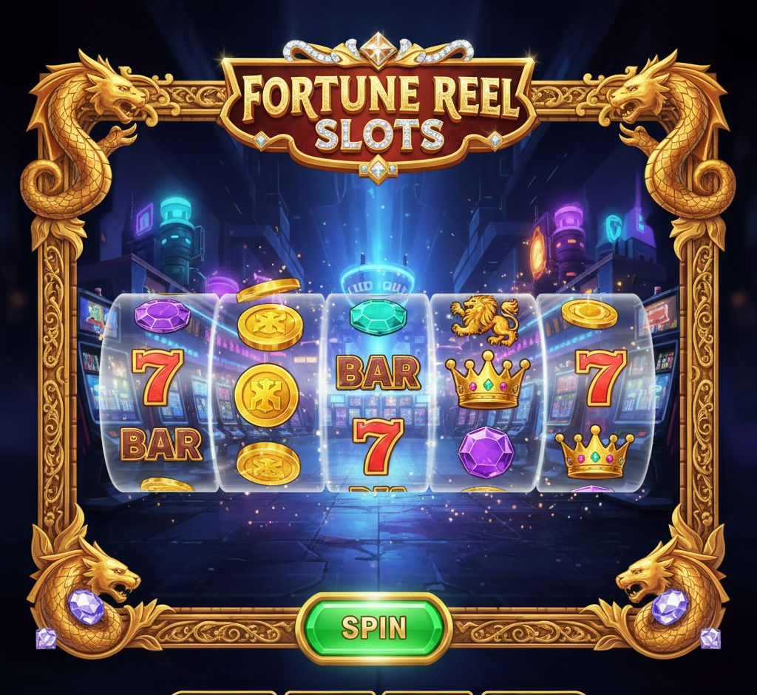Tap the gold coin atop fifth reel
The image size is (757, 695).
pos(589,313)
